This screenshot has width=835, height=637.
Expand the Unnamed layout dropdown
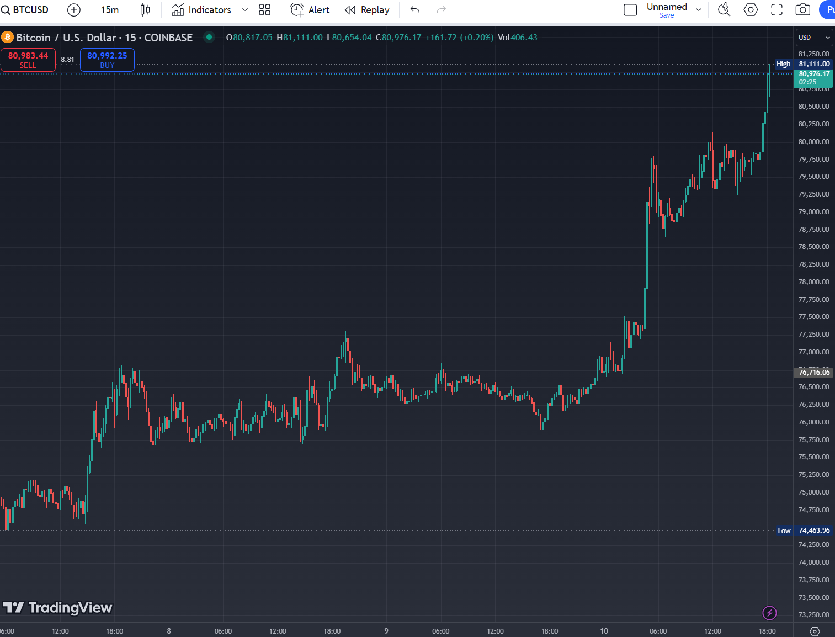coord(699,9)
